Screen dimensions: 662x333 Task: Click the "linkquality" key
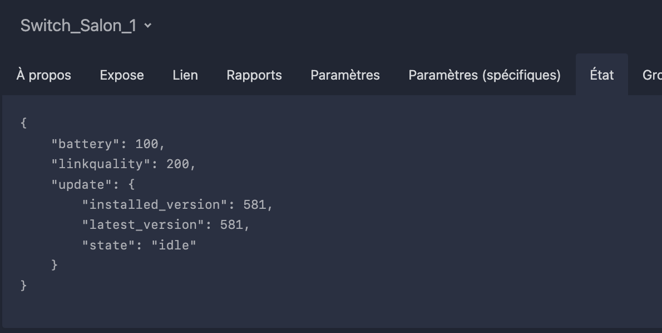[x=101, y=164]
